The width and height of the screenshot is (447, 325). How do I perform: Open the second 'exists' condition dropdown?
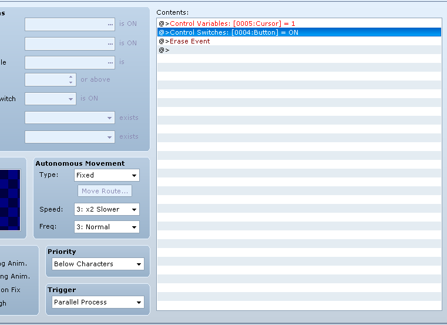70,137
